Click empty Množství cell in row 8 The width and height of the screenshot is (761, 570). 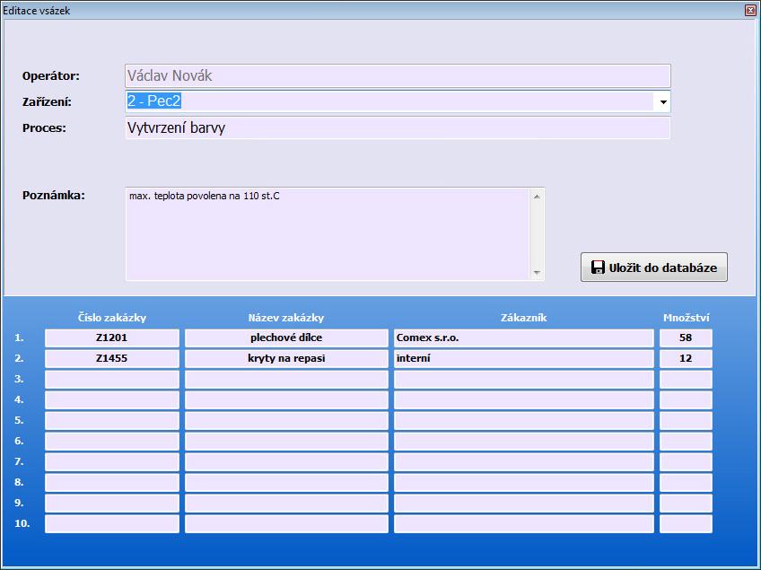pos(686,483)
